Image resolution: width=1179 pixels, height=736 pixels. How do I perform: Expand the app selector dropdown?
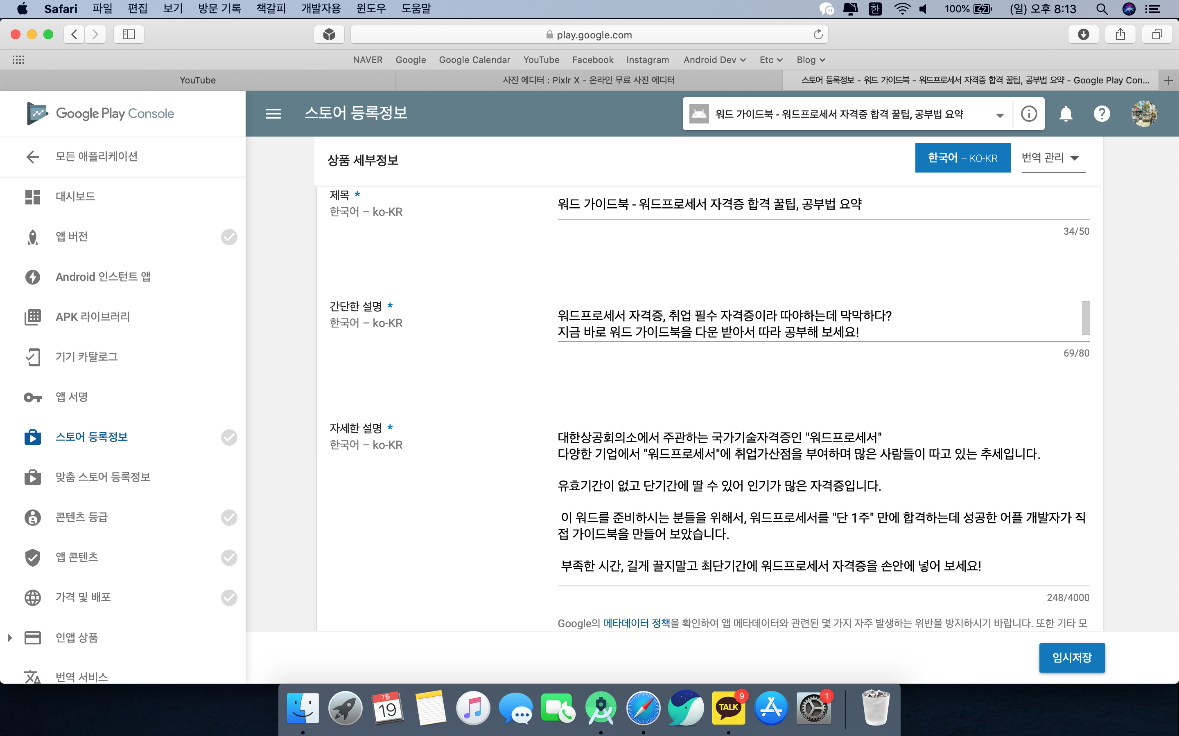(999, 115)
